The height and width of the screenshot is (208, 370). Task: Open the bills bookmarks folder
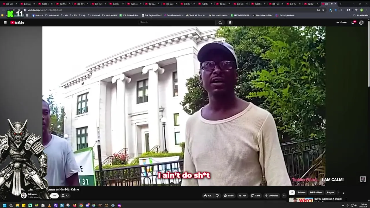[64, 15]
